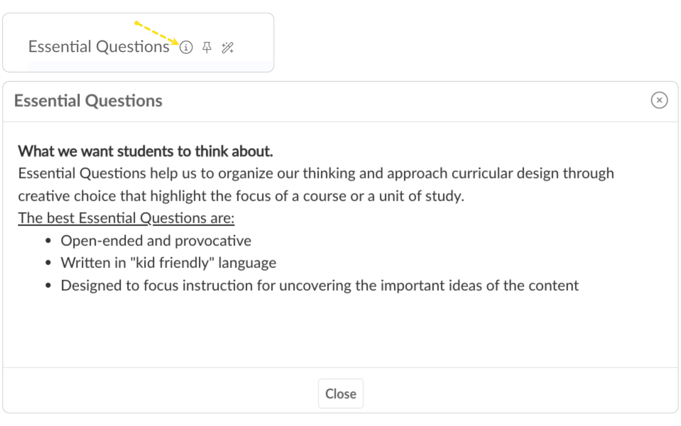Click the Close button in the dialog footer
Viewport: 681px width, 426px height.
click(x=340, y=393)
